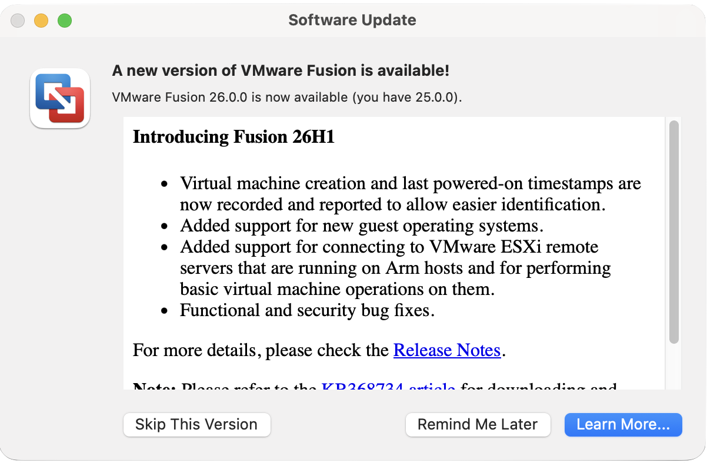This screenshot has width=707, height=463.
Task: Open the Learn More... button
Action: [x=623, y=425]
